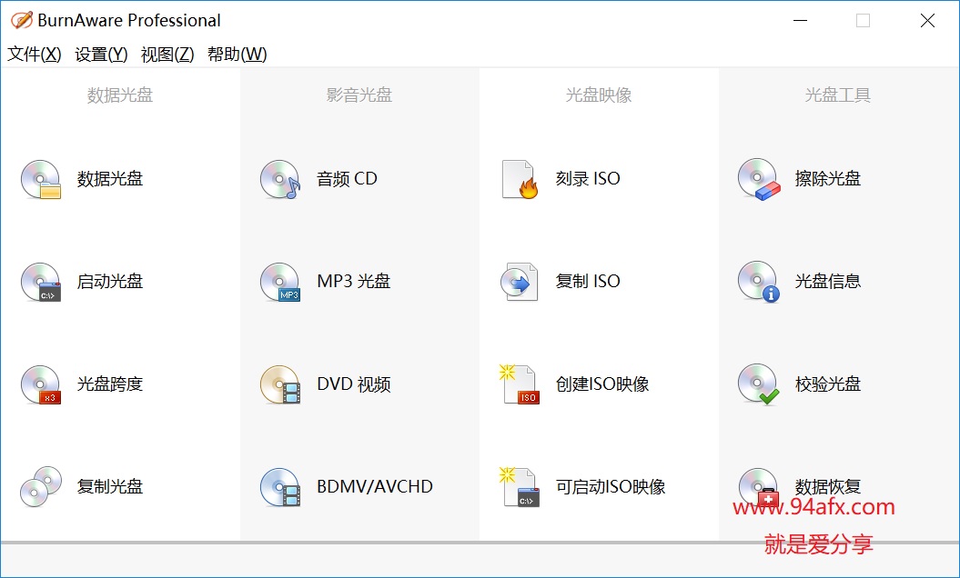Launch 启动光盘 via its label
This screenshot has height=578, width=960.
tap(110, 282)
